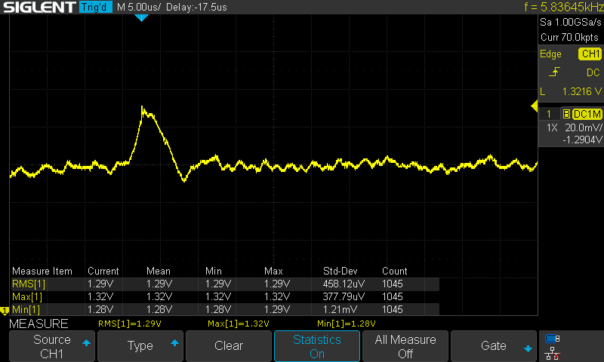
Task: Click the memory depth Curr 70.0kpts text
Action: (569, 37)
